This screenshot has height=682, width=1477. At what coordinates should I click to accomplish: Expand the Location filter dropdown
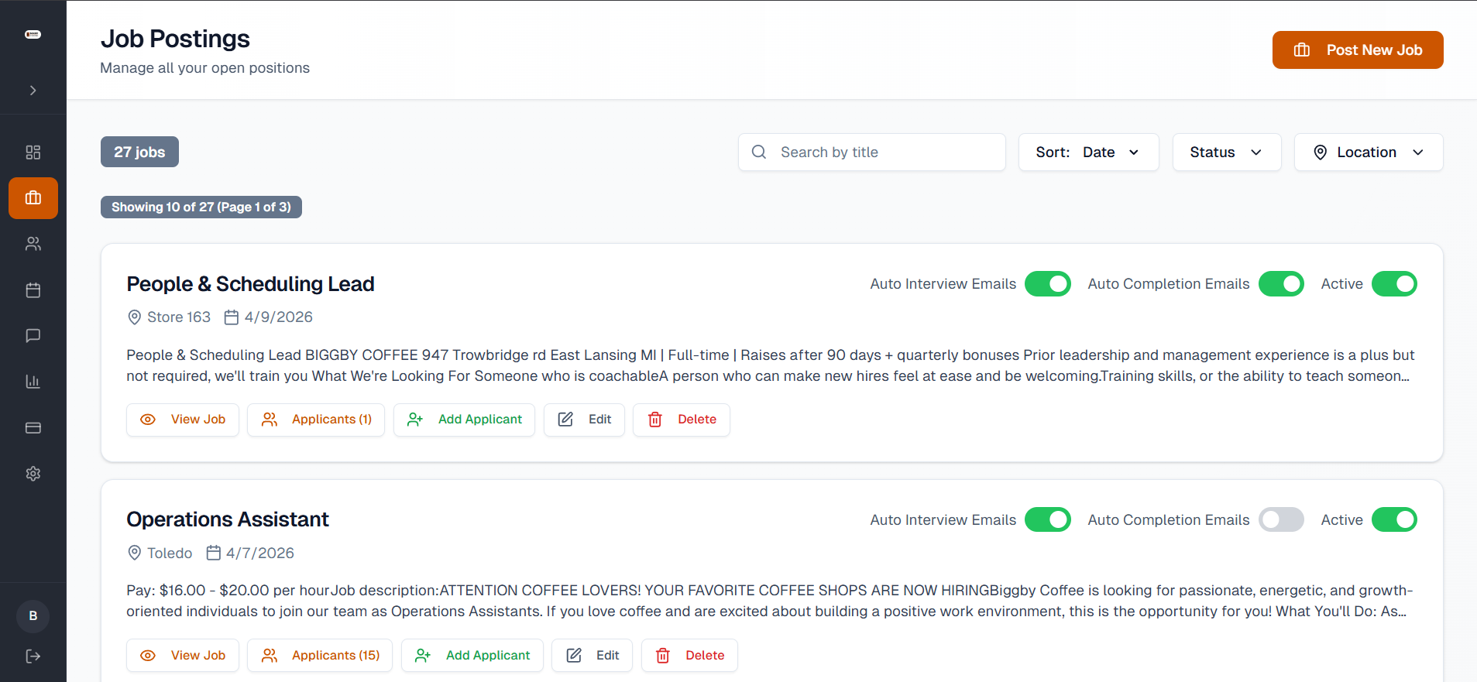(1369, 153)
